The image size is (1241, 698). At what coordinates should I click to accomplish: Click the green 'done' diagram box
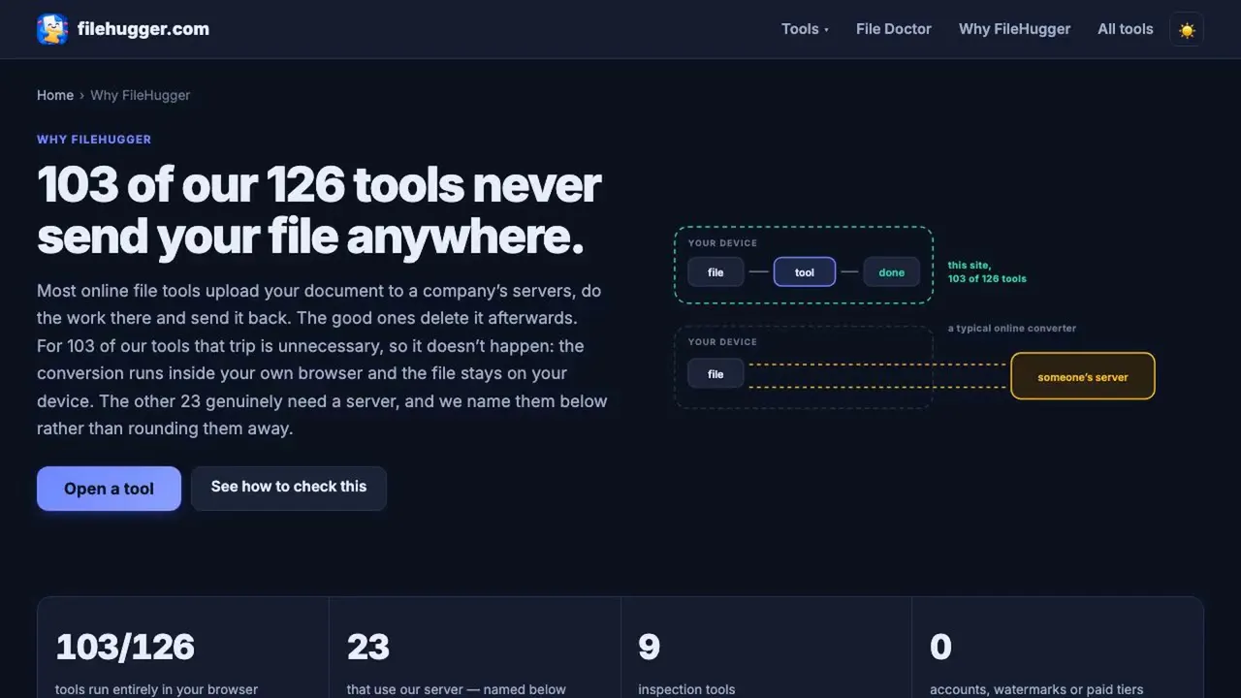click(891, 272)
